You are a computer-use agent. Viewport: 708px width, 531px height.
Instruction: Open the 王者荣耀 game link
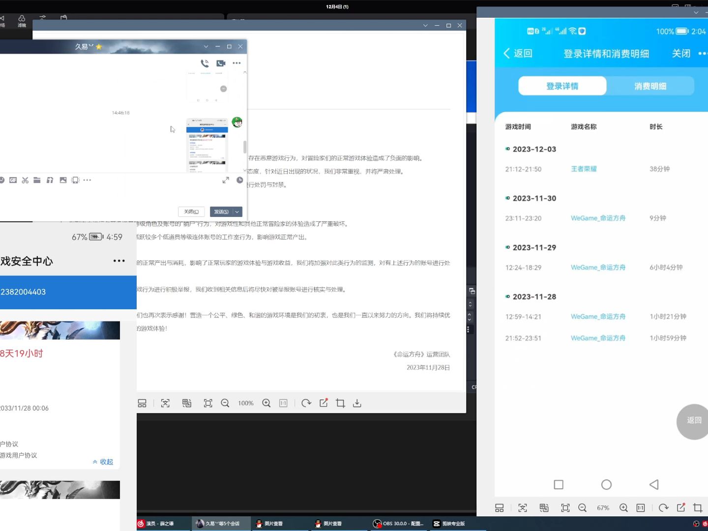click(x=584, y=169)
